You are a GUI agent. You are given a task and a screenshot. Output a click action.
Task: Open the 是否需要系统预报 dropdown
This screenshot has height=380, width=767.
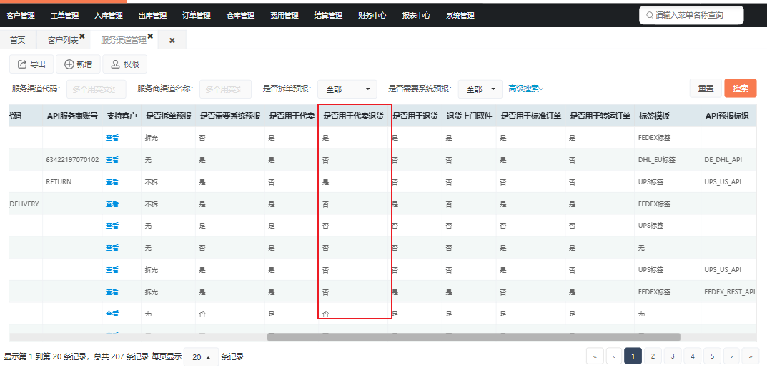[x=480, y=89]
